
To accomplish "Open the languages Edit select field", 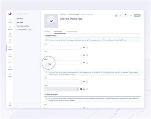I will click(x=62, y=81).
